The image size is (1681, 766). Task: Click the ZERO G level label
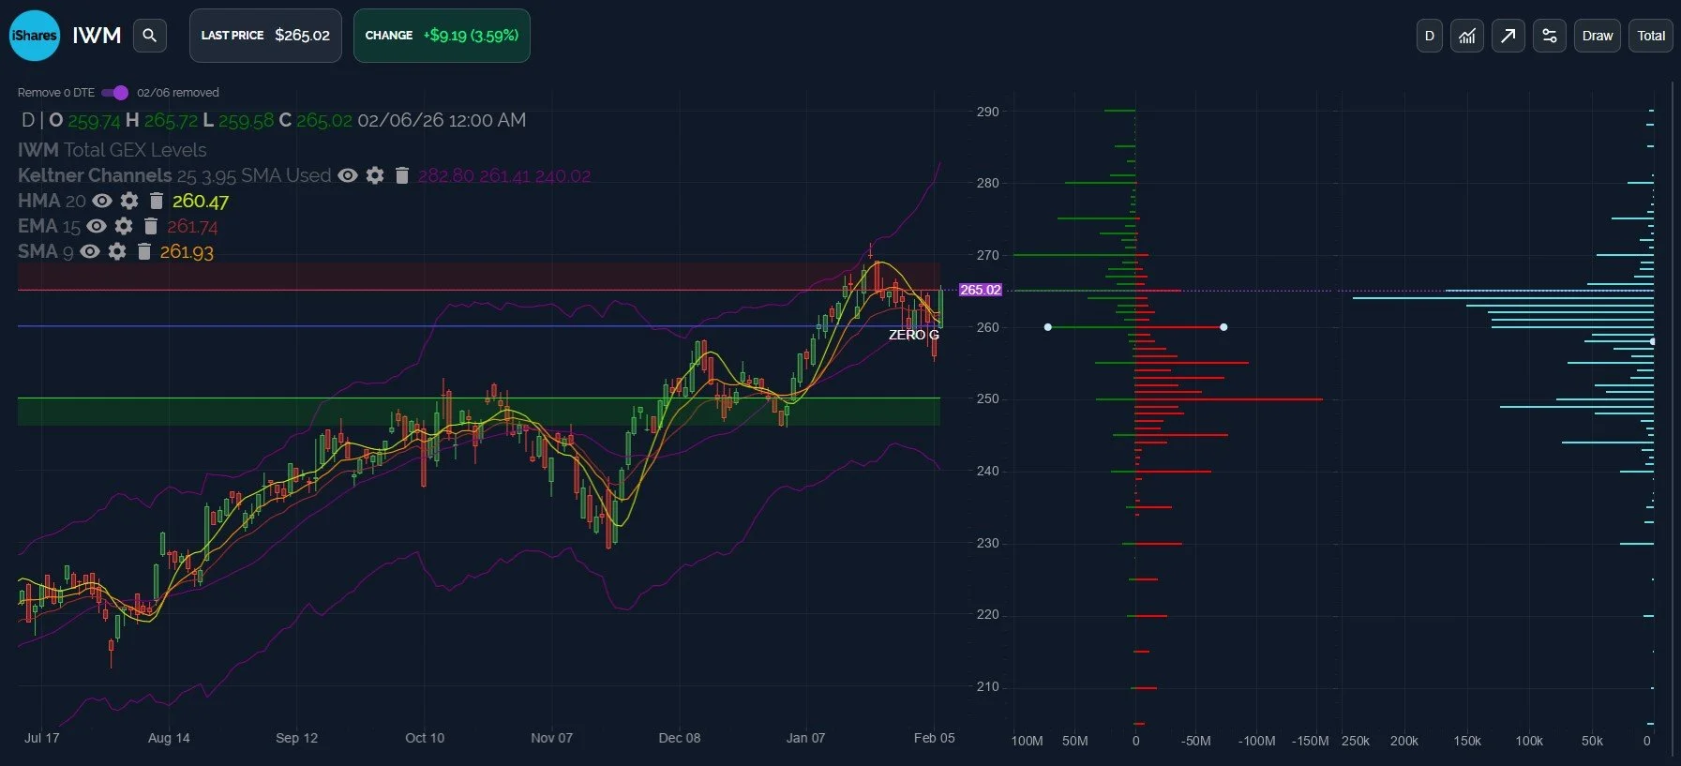pyautogui.click(x=914, y=335)
